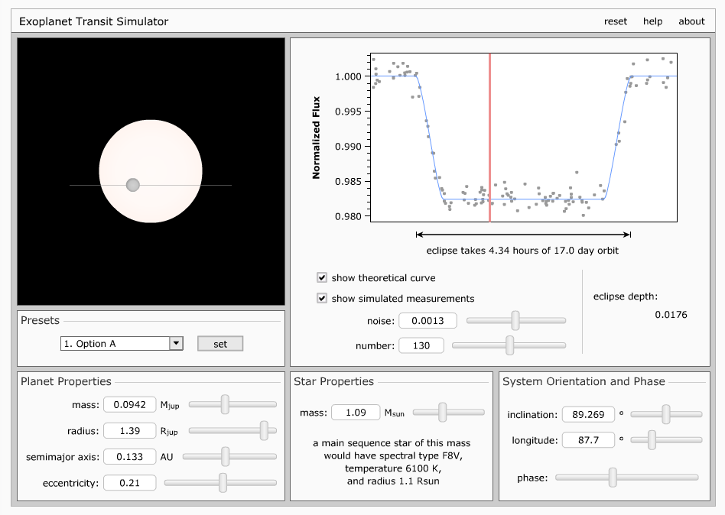Click the phase slider handle

613,478
